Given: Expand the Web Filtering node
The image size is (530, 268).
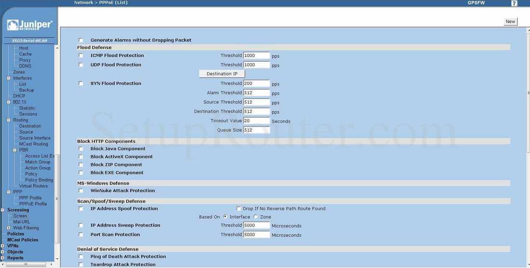Looking at the screenshot, I should point(9,228).
